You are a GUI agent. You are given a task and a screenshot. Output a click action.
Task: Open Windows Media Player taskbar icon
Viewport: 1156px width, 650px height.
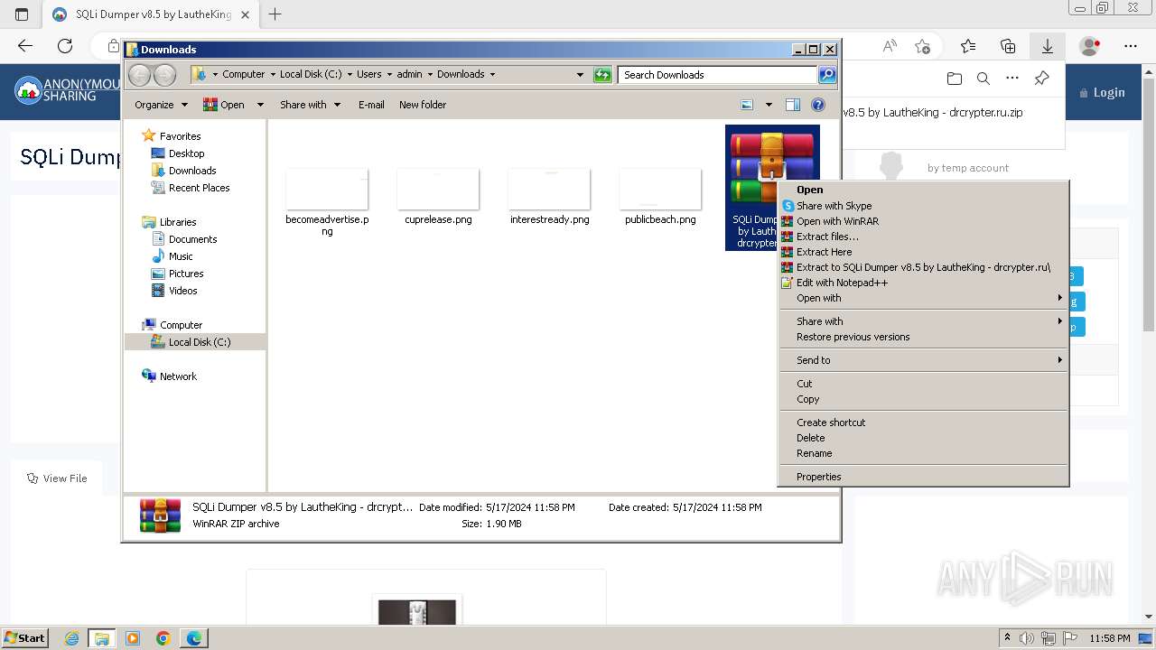(x=133, y=638)
